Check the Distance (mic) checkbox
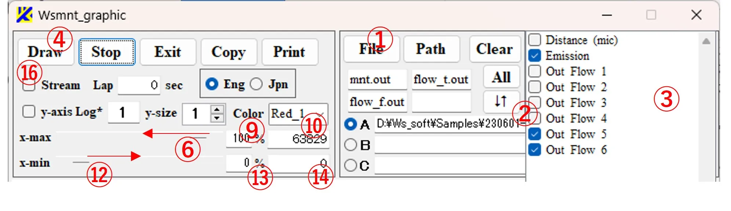Image resolution: width=731 pixels, height=211 pixels. click(535, 39)
